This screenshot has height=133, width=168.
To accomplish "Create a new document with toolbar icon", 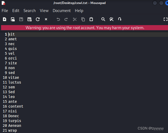I will pyautogui.click(x=5, y=19).
